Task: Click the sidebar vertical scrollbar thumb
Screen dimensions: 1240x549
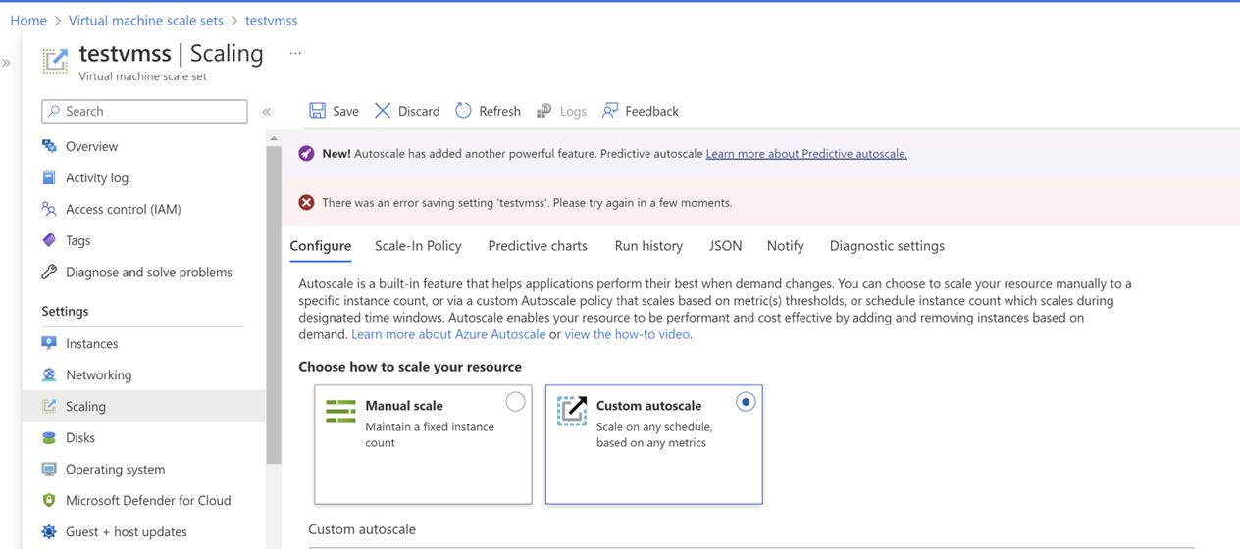Action: [274, 304]
